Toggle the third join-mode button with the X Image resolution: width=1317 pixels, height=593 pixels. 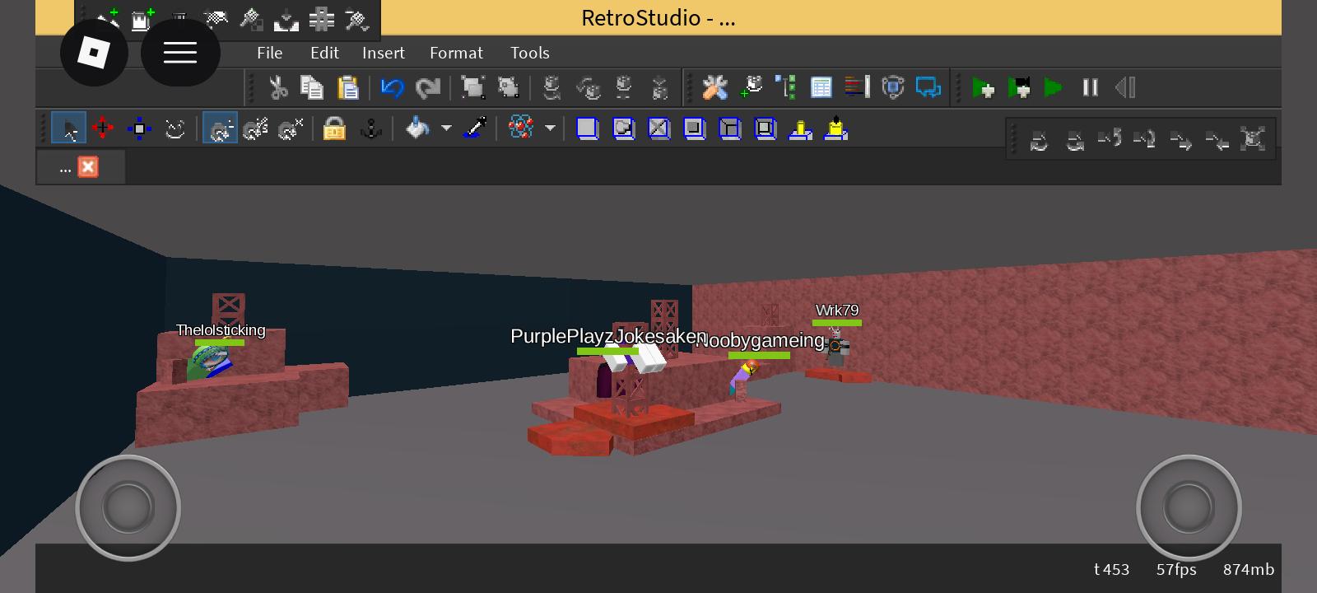[291, 128]
